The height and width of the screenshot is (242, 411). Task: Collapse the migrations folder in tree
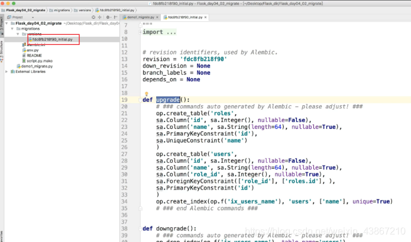click(x=12, y=29)
